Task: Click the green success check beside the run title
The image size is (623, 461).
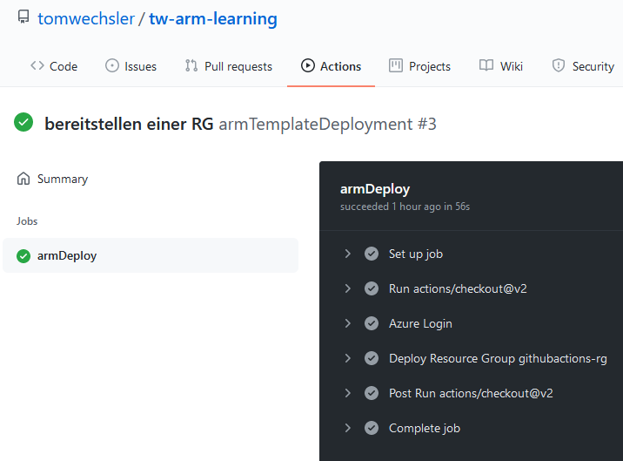Action: 23,122
